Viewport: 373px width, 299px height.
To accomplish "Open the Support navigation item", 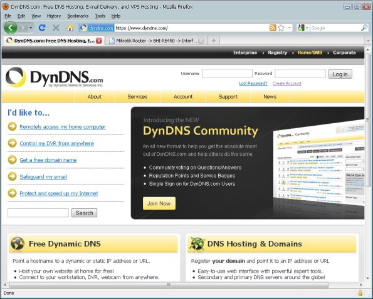I will [x=228, y=96].
